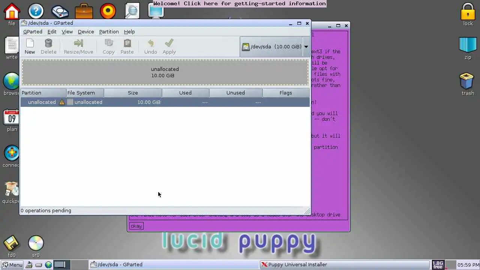This screenshot has height=270, width=480.
Task: Open the View menu
Action: click(x=67, y=32)
